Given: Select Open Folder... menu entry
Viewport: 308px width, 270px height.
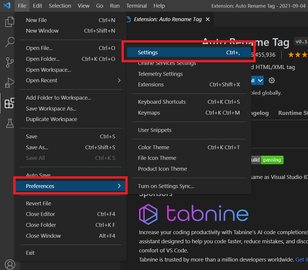Looking at the screenshot, I should click(x=71, y=59).
